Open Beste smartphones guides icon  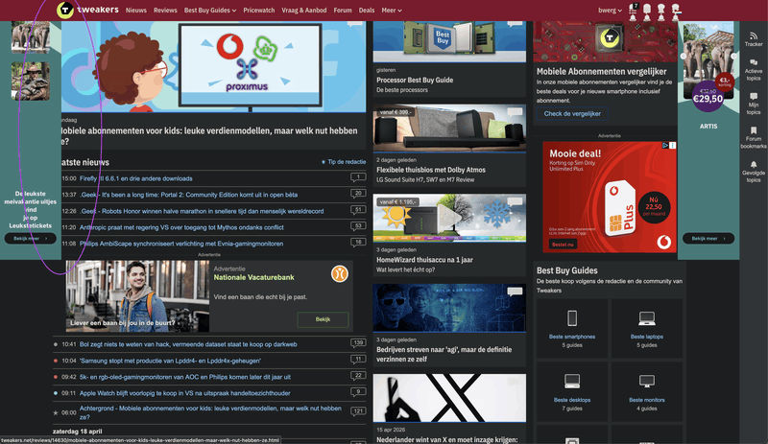572,318
